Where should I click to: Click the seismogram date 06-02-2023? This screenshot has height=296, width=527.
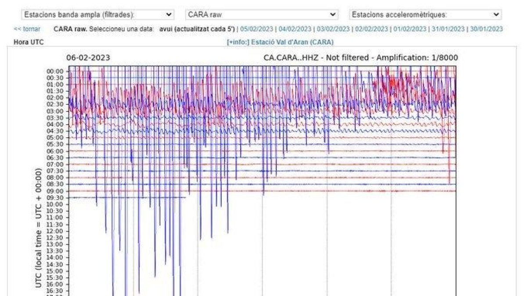coord(88,57)
